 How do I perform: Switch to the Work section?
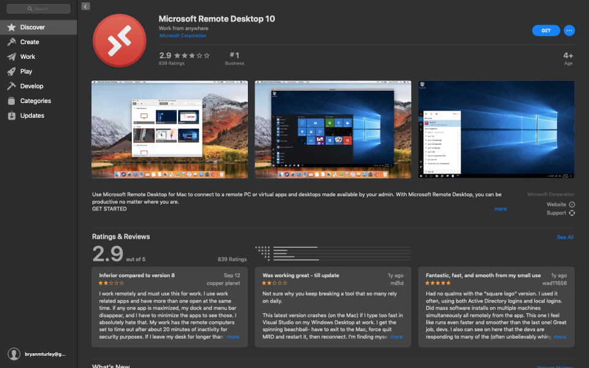click(28, 56)
